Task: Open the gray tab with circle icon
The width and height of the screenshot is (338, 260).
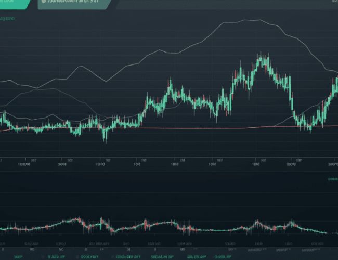Action: tap(74, 4)
